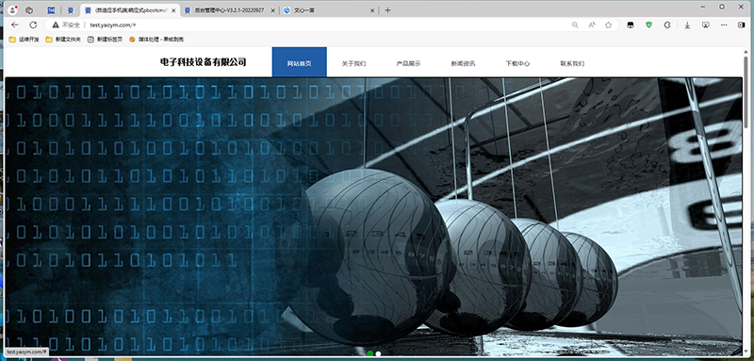Image resolution: width=754 pixels, height=361 pixels.
Task: Open the downloads arrow icon
Action: [688, 25]
